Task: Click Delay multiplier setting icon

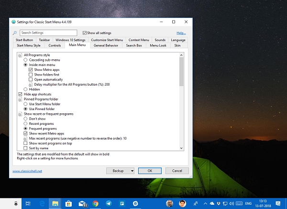Action: (31, 85)
